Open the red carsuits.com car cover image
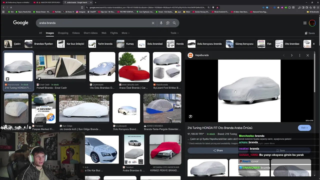The image size is (320, 180). pos(134,67)
